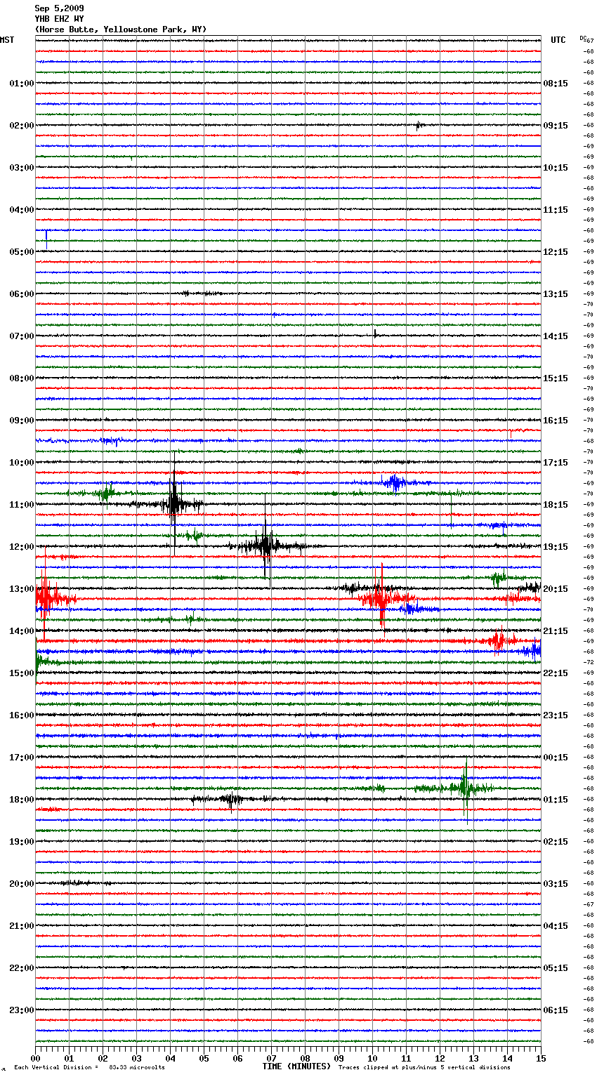Select the 10:00 MST time label

point(22,463)
